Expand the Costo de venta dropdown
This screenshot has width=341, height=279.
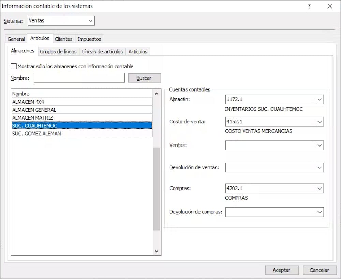[x=319, y=122]
